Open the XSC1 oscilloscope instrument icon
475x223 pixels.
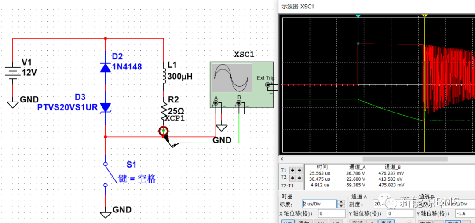pyautogui.click(x=242, y=84)
